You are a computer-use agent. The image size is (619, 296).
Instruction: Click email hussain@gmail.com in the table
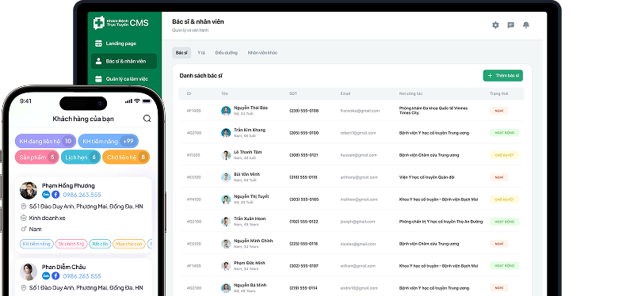coord(358,155)
